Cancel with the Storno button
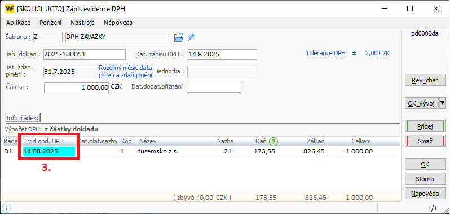This screenshot has height=215, width=450. 425,179
